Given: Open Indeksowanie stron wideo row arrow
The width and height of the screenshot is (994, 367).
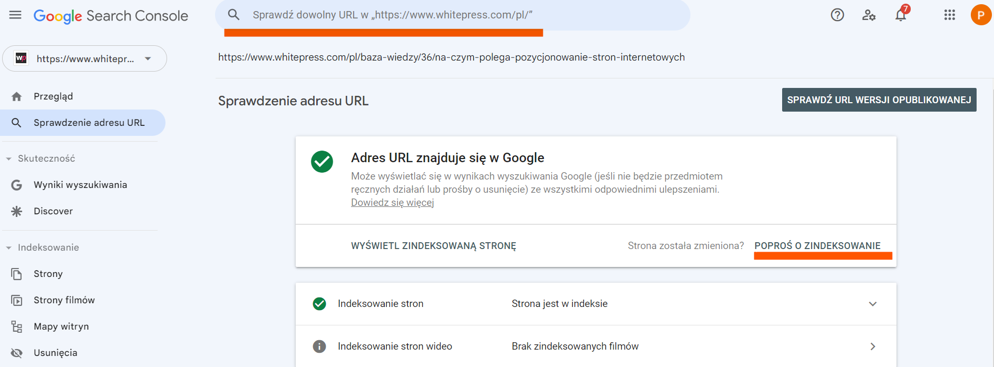Looking at the screenshot, I should click(x=873, y=346).
